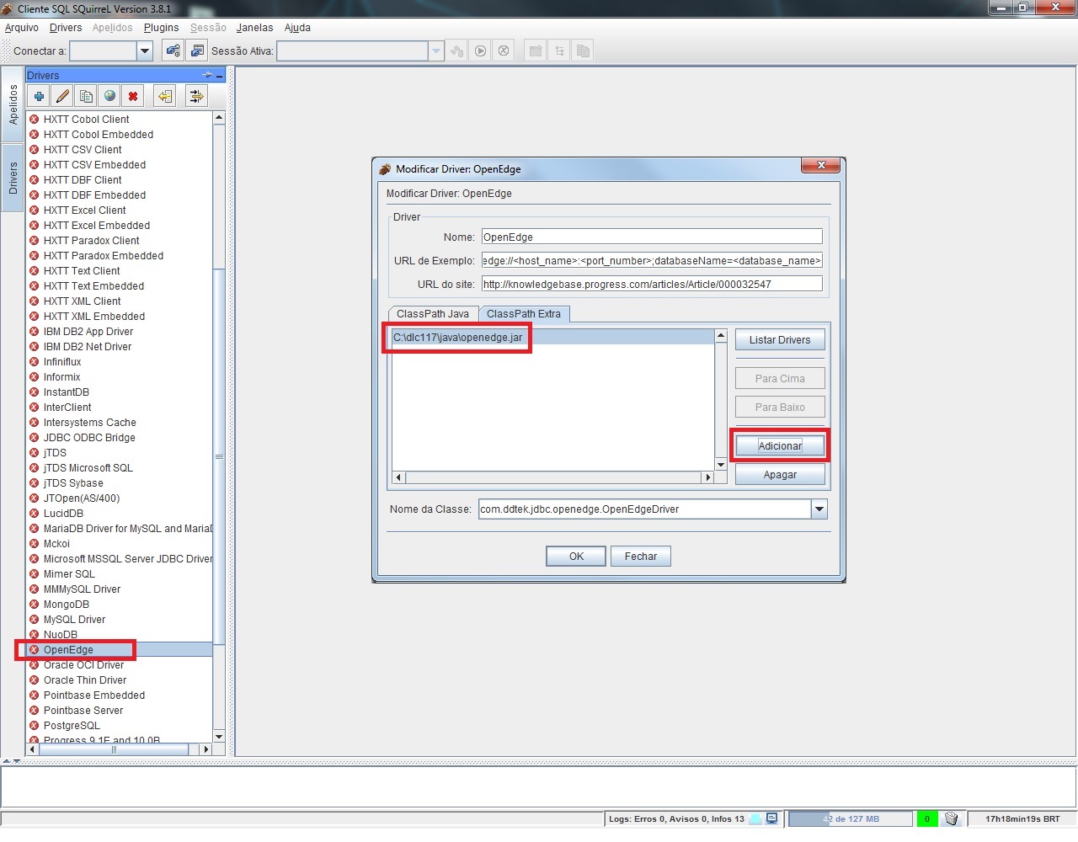The image size is (1078, 842).
Task: Click the URL de Exemplo field
Action: 652,260
